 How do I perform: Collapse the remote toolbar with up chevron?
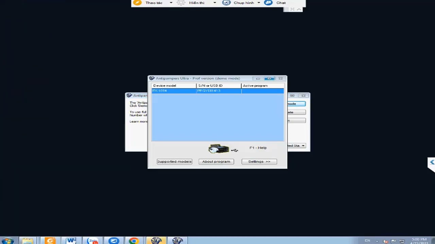(299, 9)
